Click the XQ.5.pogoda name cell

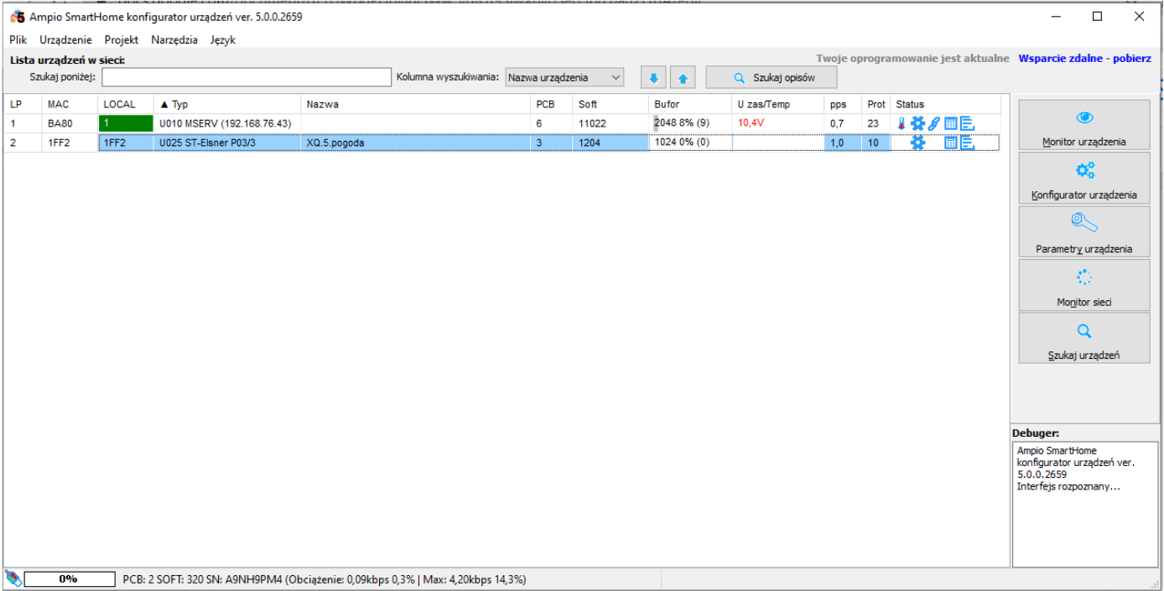(x=416, y=143)
